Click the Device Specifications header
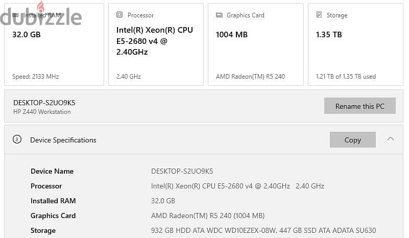This screenshot has height=238, width=409. tap(63, 140)
